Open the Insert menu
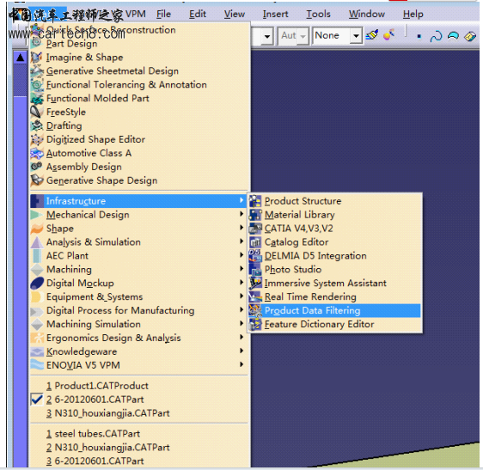 coord(275,14)
